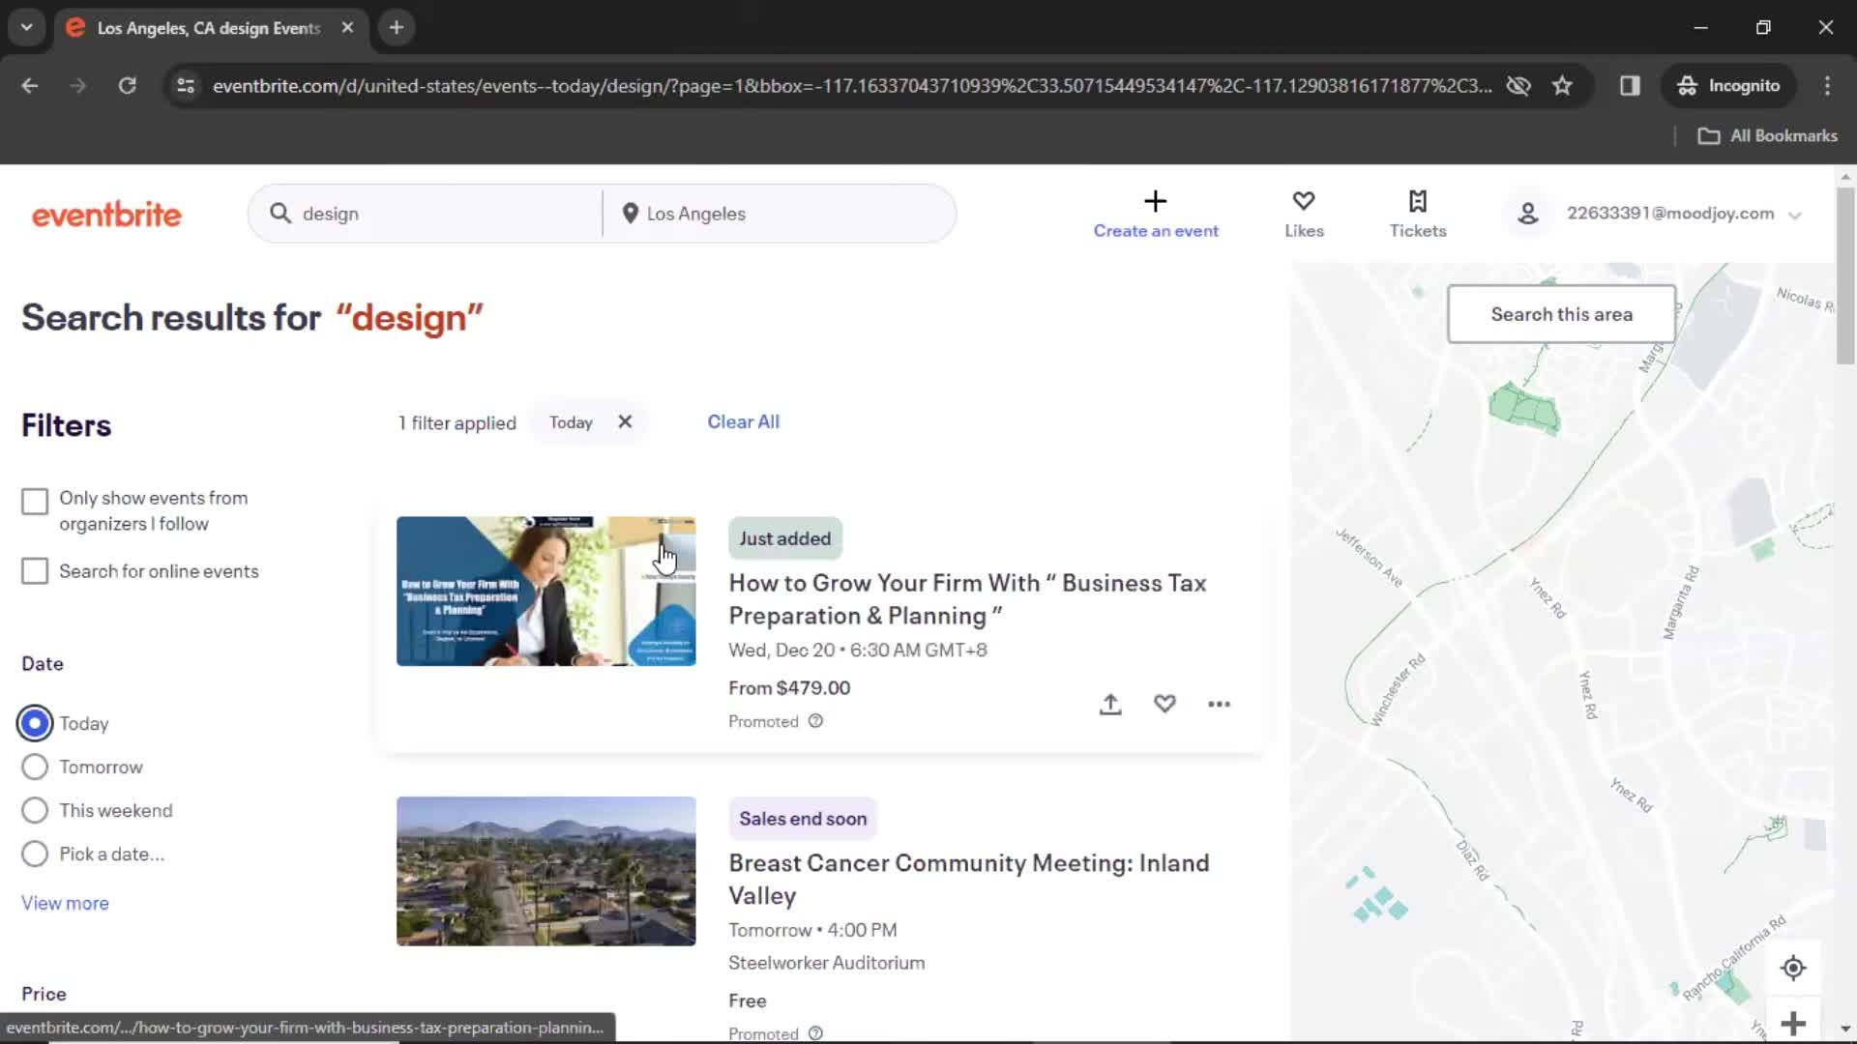Select the Today date radio

(35, 723)
